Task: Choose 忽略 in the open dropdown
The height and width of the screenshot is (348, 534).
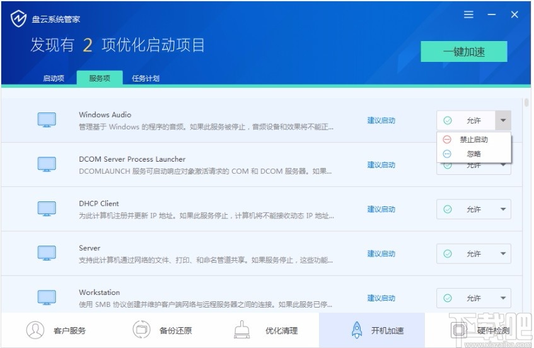Action: click(473, 154)
